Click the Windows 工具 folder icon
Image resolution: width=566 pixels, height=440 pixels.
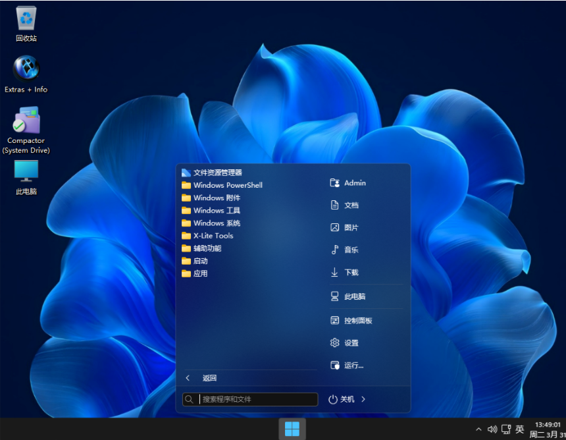pyautogui.click(x=186, y=211)
